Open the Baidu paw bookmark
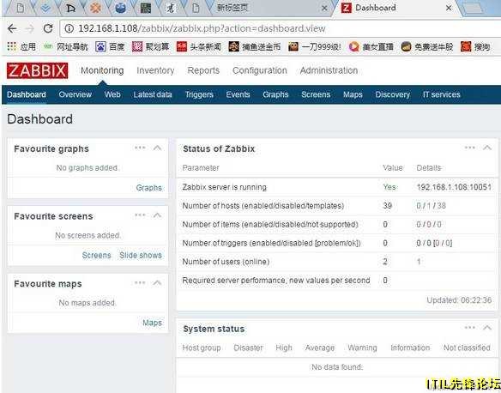Viewport: 501px width, 393px height. [100, 47]
